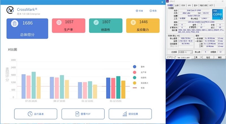Toggle the 创造性 teal legend dot

134,78
